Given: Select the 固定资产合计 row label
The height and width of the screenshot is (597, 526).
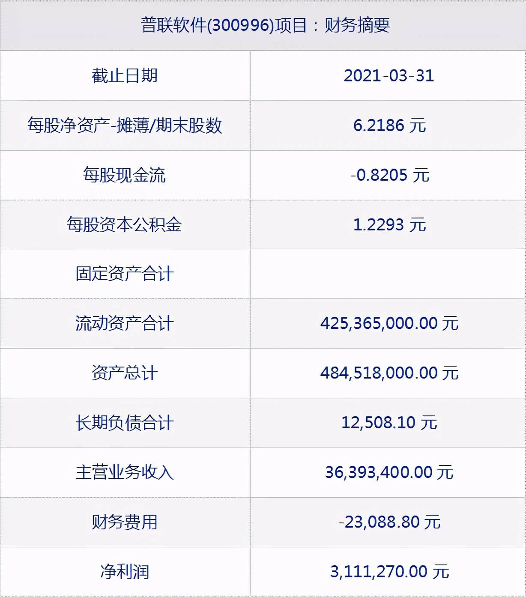Looking at the screenshot, I should [x=125, y=274].
